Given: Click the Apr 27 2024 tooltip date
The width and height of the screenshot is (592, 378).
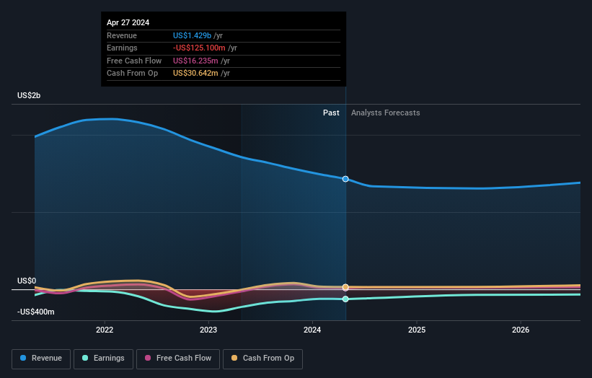Looking at the screenshot, I should point(128,22).
